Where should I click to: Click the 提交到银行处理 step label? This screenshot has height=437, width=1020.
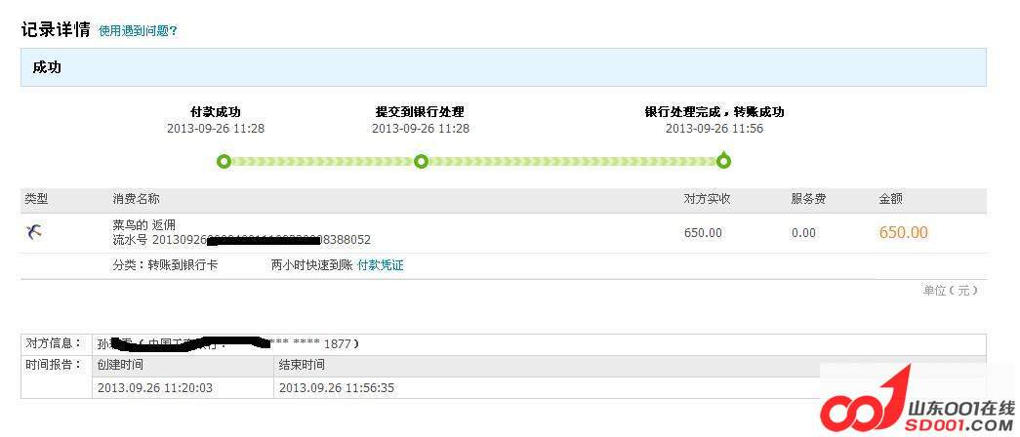pos(420,112)
